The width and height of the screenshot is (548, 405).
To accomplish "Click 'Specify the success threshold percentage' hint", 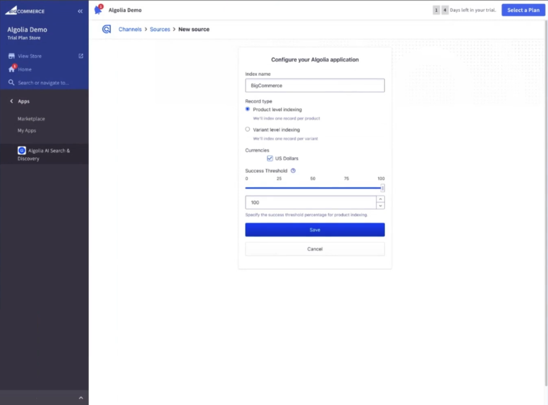I will 306,215.
